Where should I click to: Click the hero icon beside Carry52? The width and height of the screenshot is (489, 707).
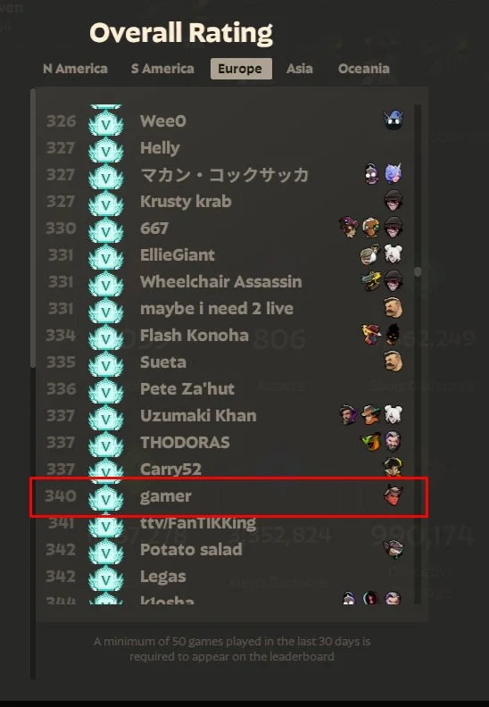(393, 468)
